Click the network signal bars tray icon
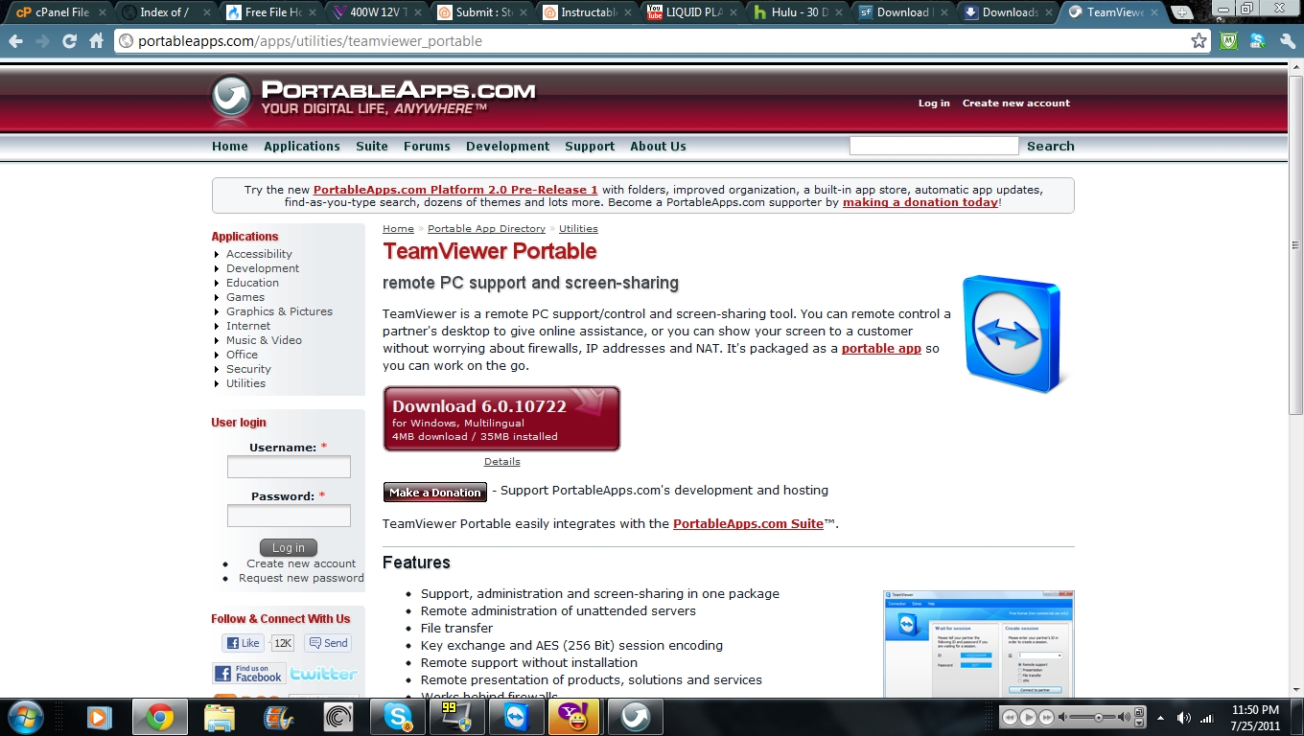Image resolution: width=1304 pixels, height=736 pixels. pyautogui.click(x=1207, y=718)
